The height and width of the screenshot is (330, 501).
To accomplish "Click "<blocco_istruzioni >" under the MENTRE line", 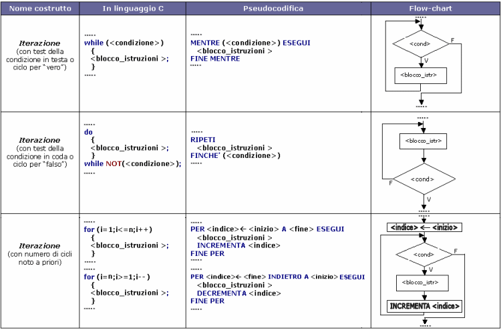I will tap(234, 51).
